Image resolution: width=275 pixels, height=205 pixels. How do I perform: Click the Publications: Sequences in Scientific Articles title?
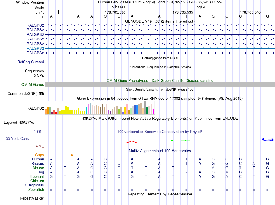[x=160, y=67]
